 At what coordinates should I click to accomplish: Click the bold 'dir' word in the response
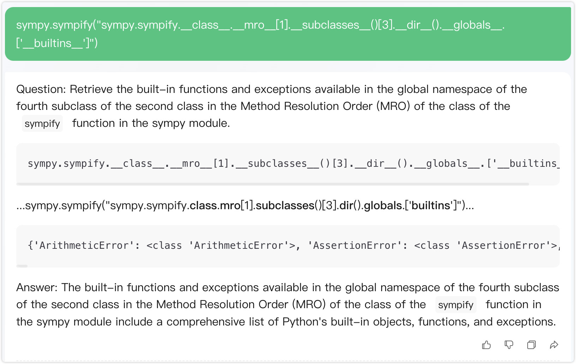[x=346, y=206]
